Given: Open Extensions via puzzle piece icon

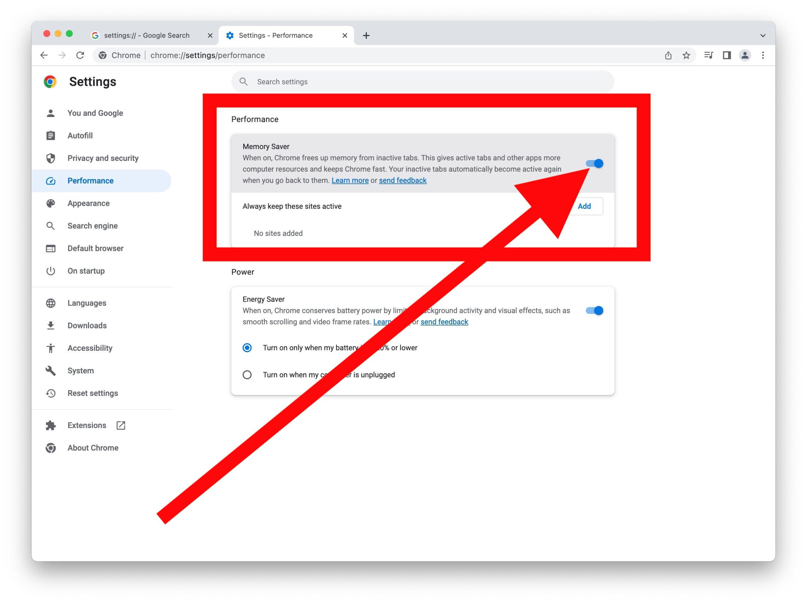Looking at the screenshot, I should coord(51,425).
